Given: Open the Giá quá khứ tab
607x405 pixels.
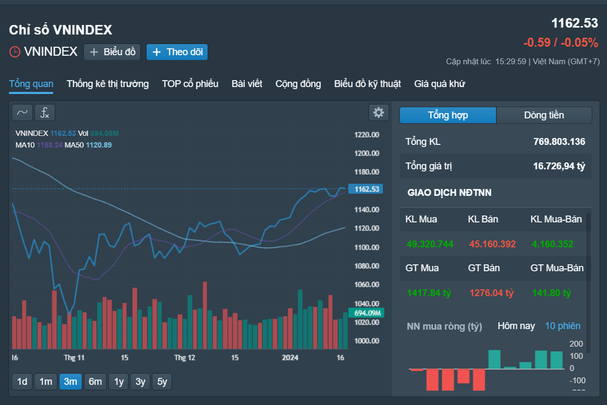Looking at the screenshot, I should [x=439, y=84].
